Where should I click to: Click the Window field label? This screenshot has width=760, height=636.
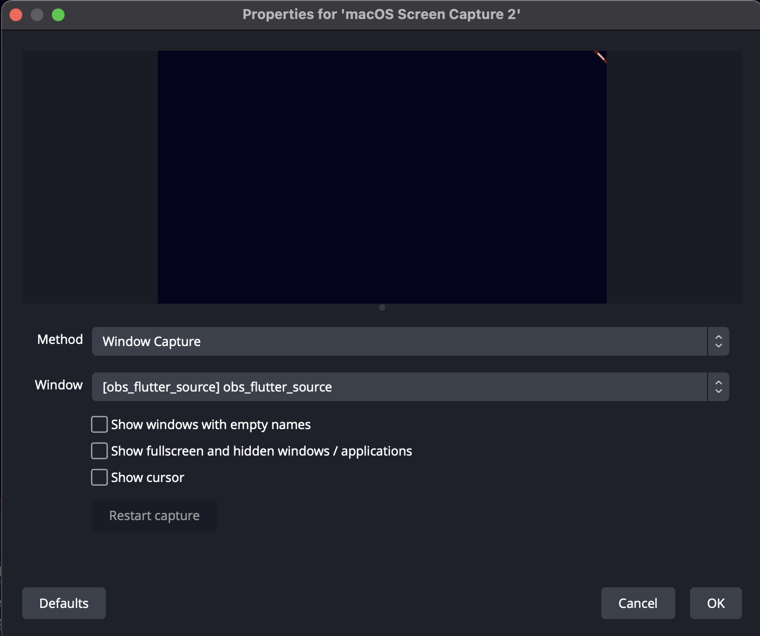click(x=59, y=385)
